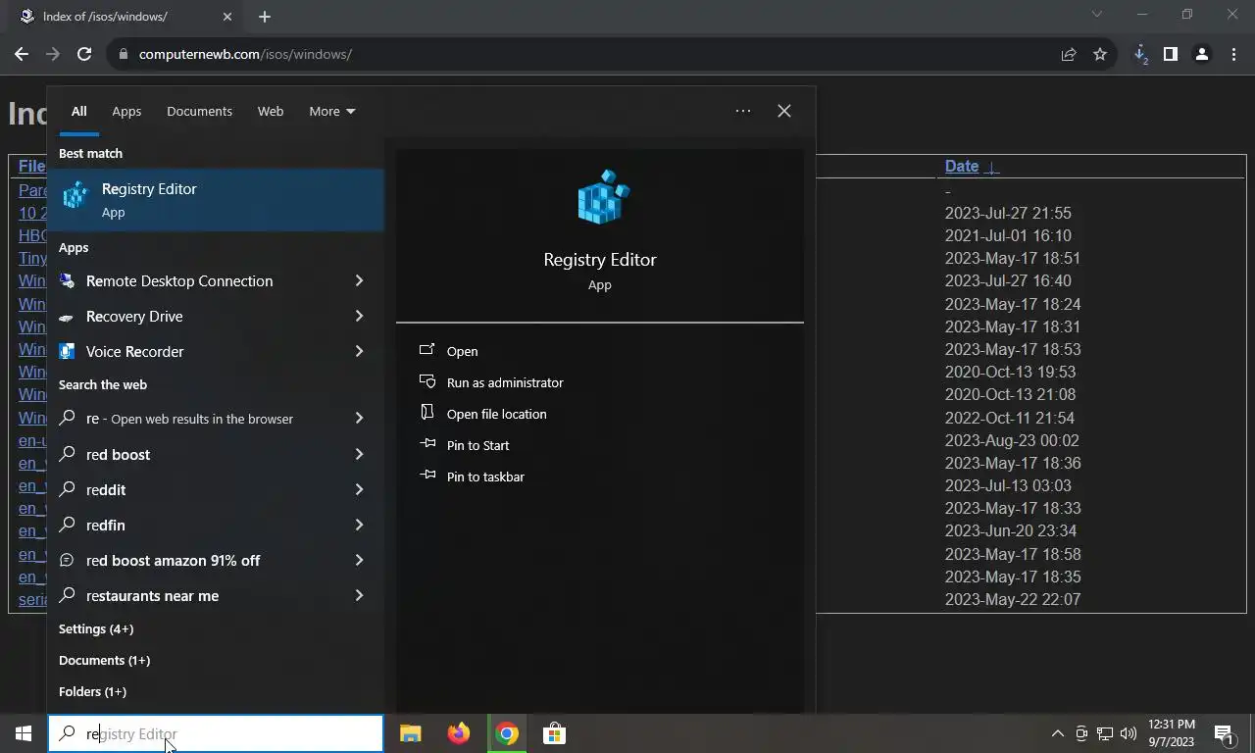Screen dimensions: 1255x753
Task: Switch to Chrome taskbar icon
Action: tap(506, 733)
